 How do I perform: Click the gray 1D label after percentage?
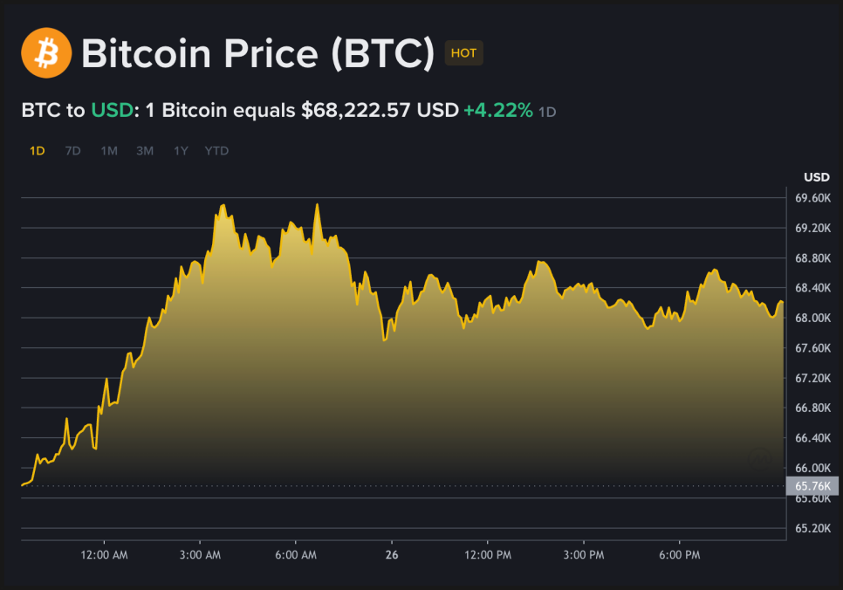[x=547, y=113]
